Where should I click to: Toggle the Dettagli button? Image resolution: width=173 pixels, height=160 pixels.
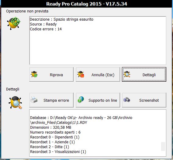tap(144, 75)
